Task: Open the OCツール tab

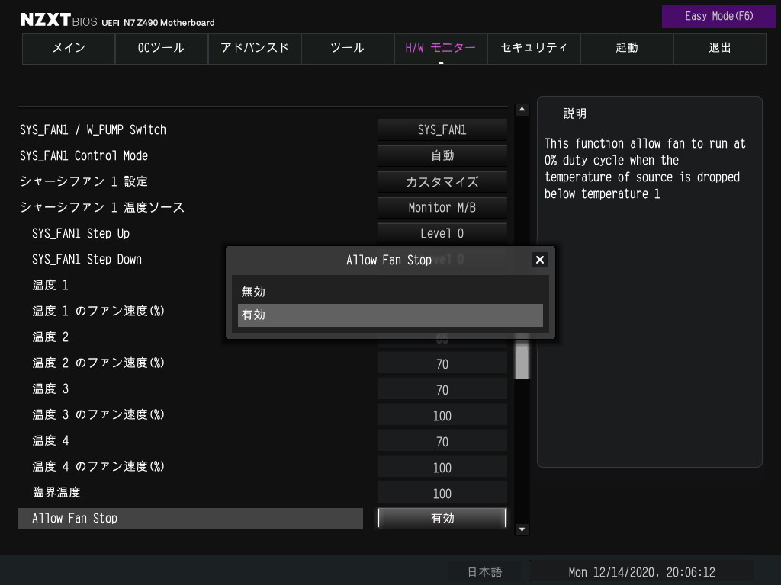Action: coord(162,48)
